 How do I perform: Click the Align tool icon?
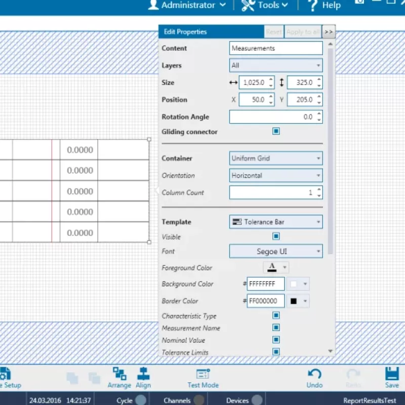tap(143, 374)
